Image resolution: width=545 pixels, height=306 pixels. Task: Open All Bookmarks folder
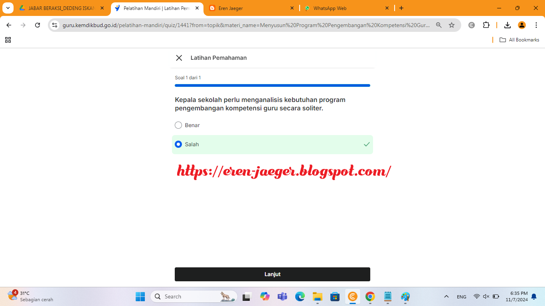519,40
